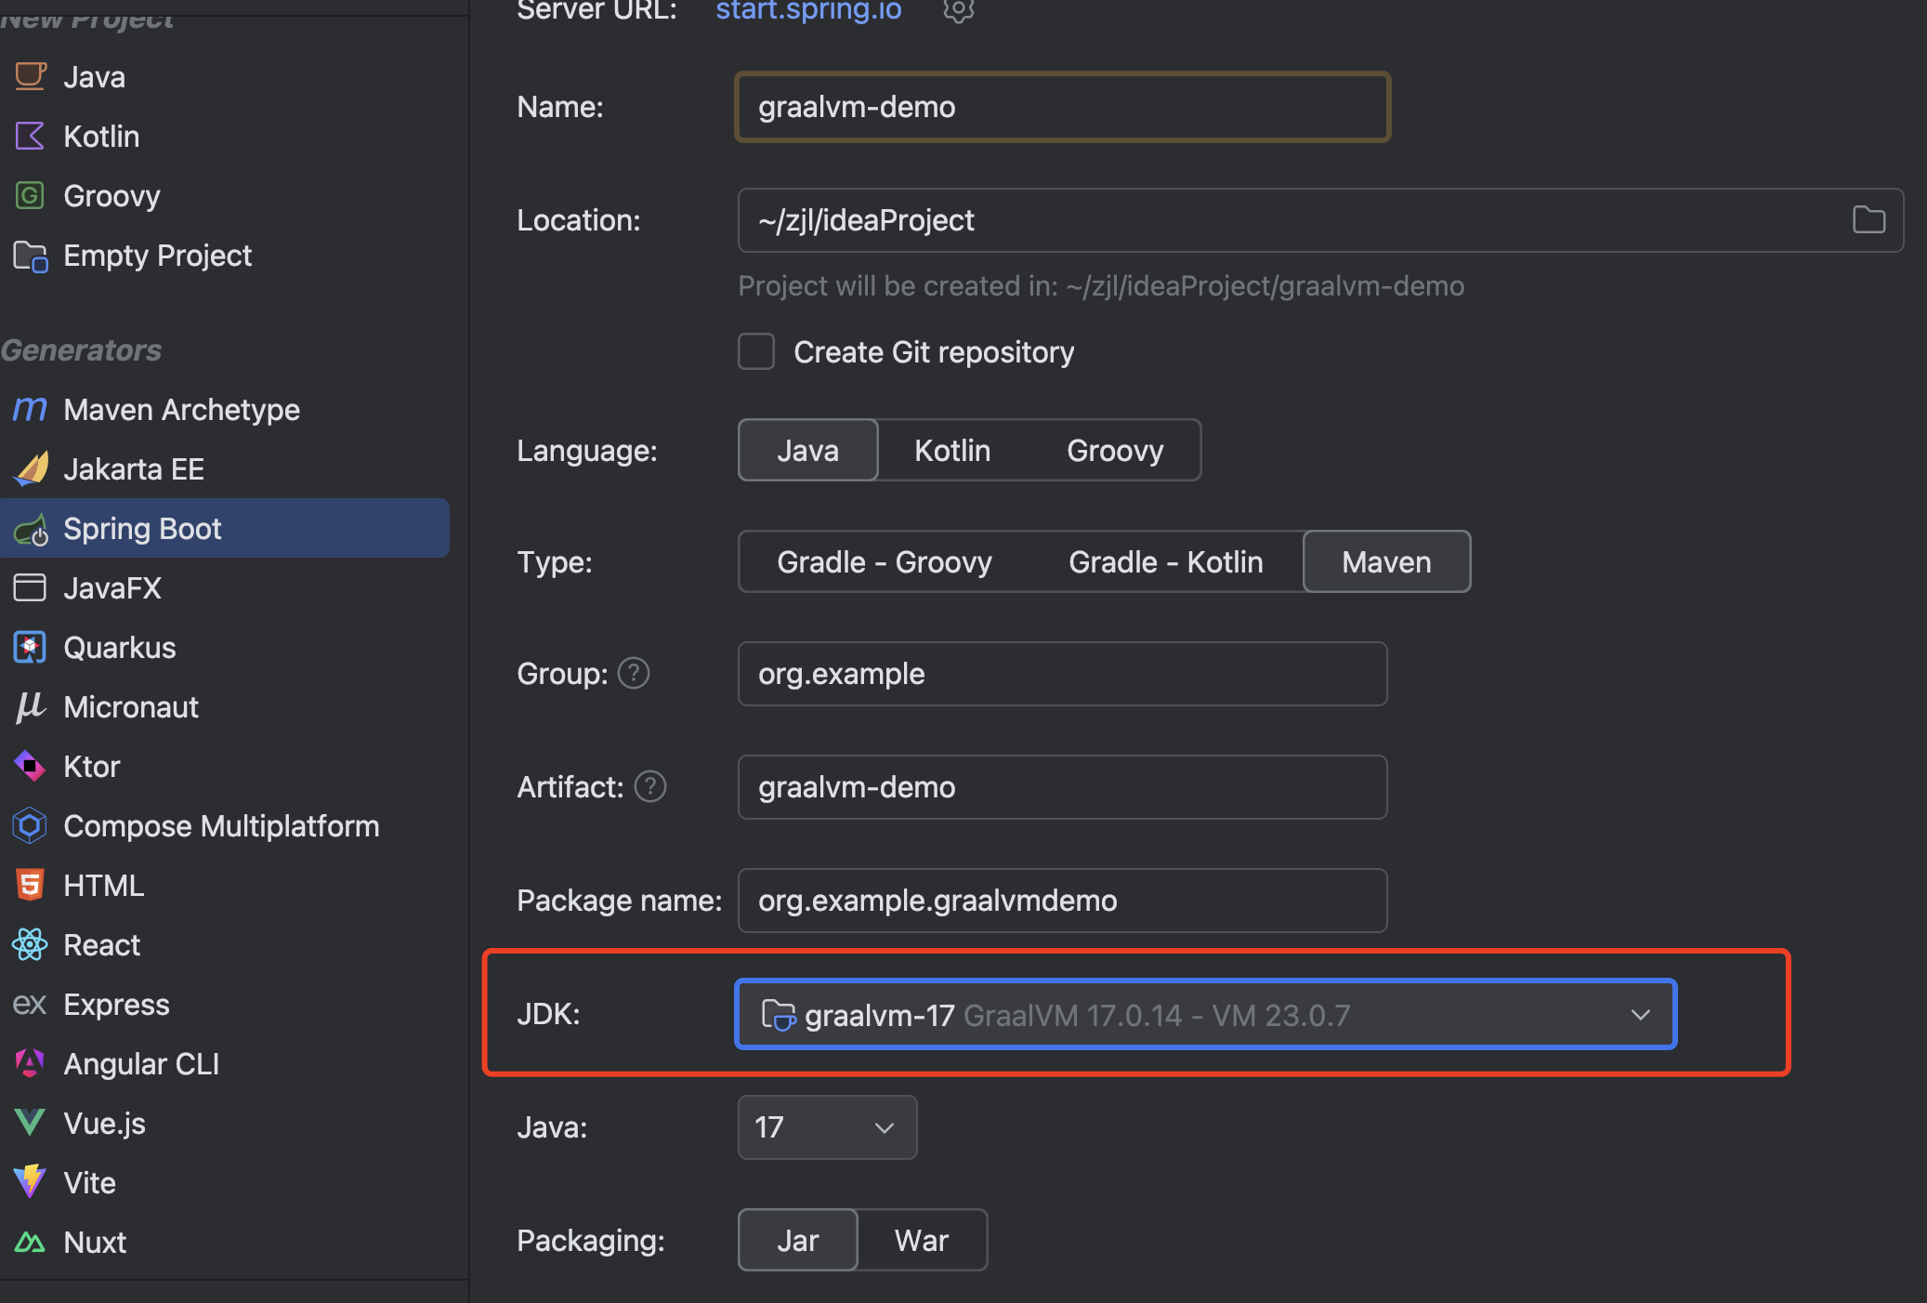Select War packaging

[x=922, y=1240]
